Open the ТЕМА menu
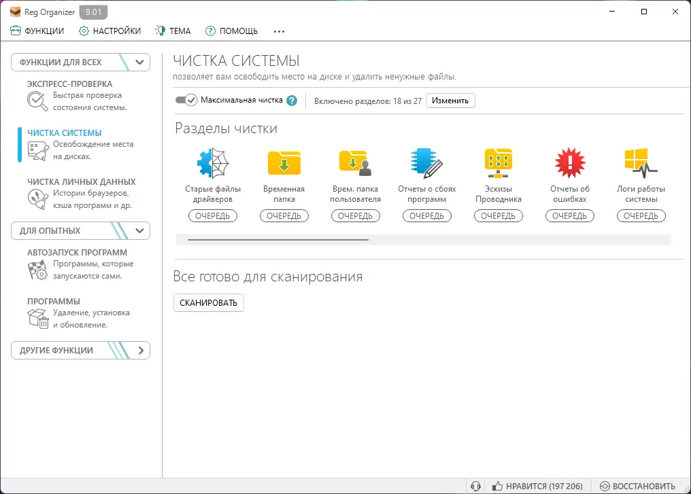The image size is (691, 494). (x=173, y=31)
